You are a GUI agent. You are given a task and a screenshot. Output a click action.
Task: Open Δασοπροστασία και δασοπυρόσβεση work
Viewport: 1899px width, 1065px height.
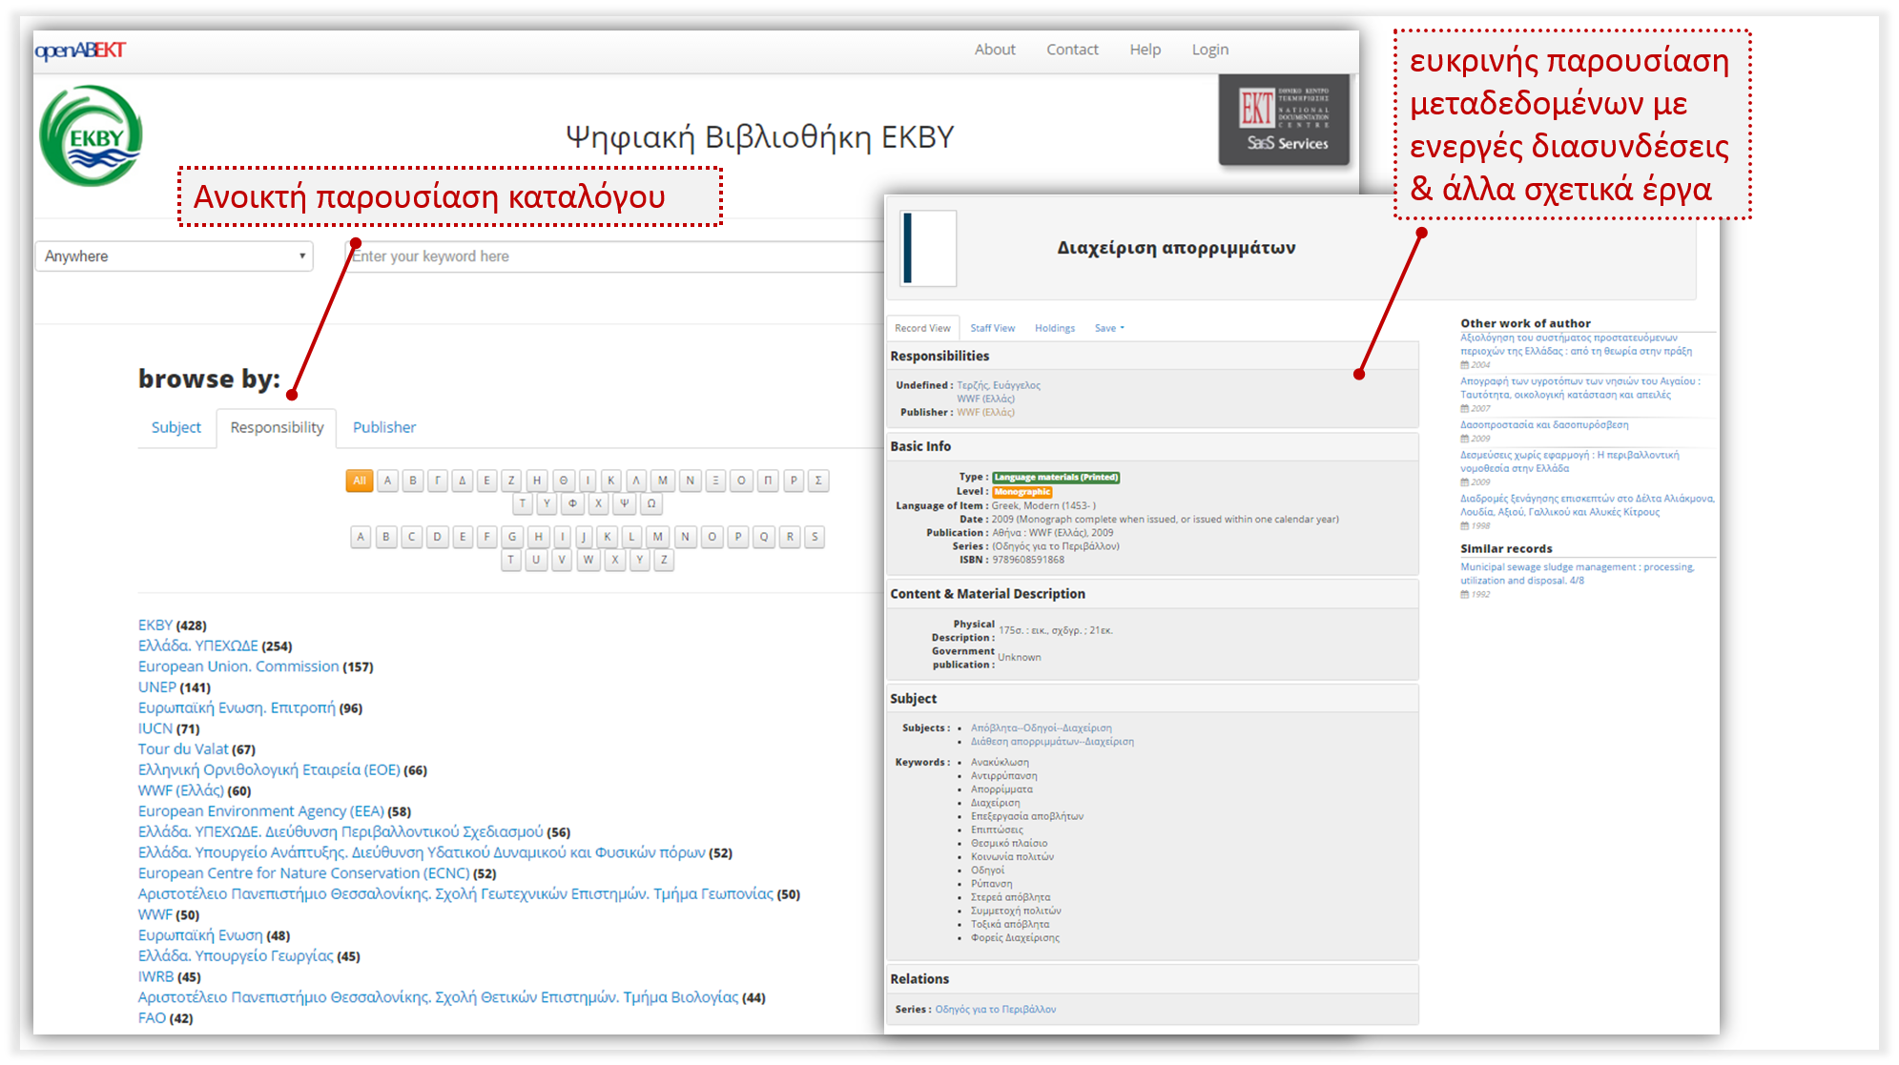tap(1544, 425)
